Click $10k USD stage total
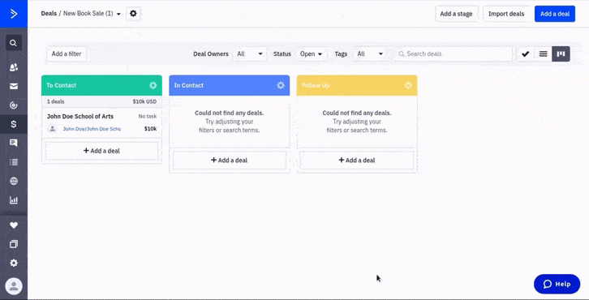 (x=144, y=101)
